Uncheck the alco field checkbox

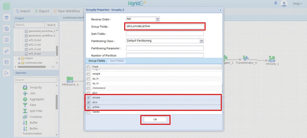(88, 102)
